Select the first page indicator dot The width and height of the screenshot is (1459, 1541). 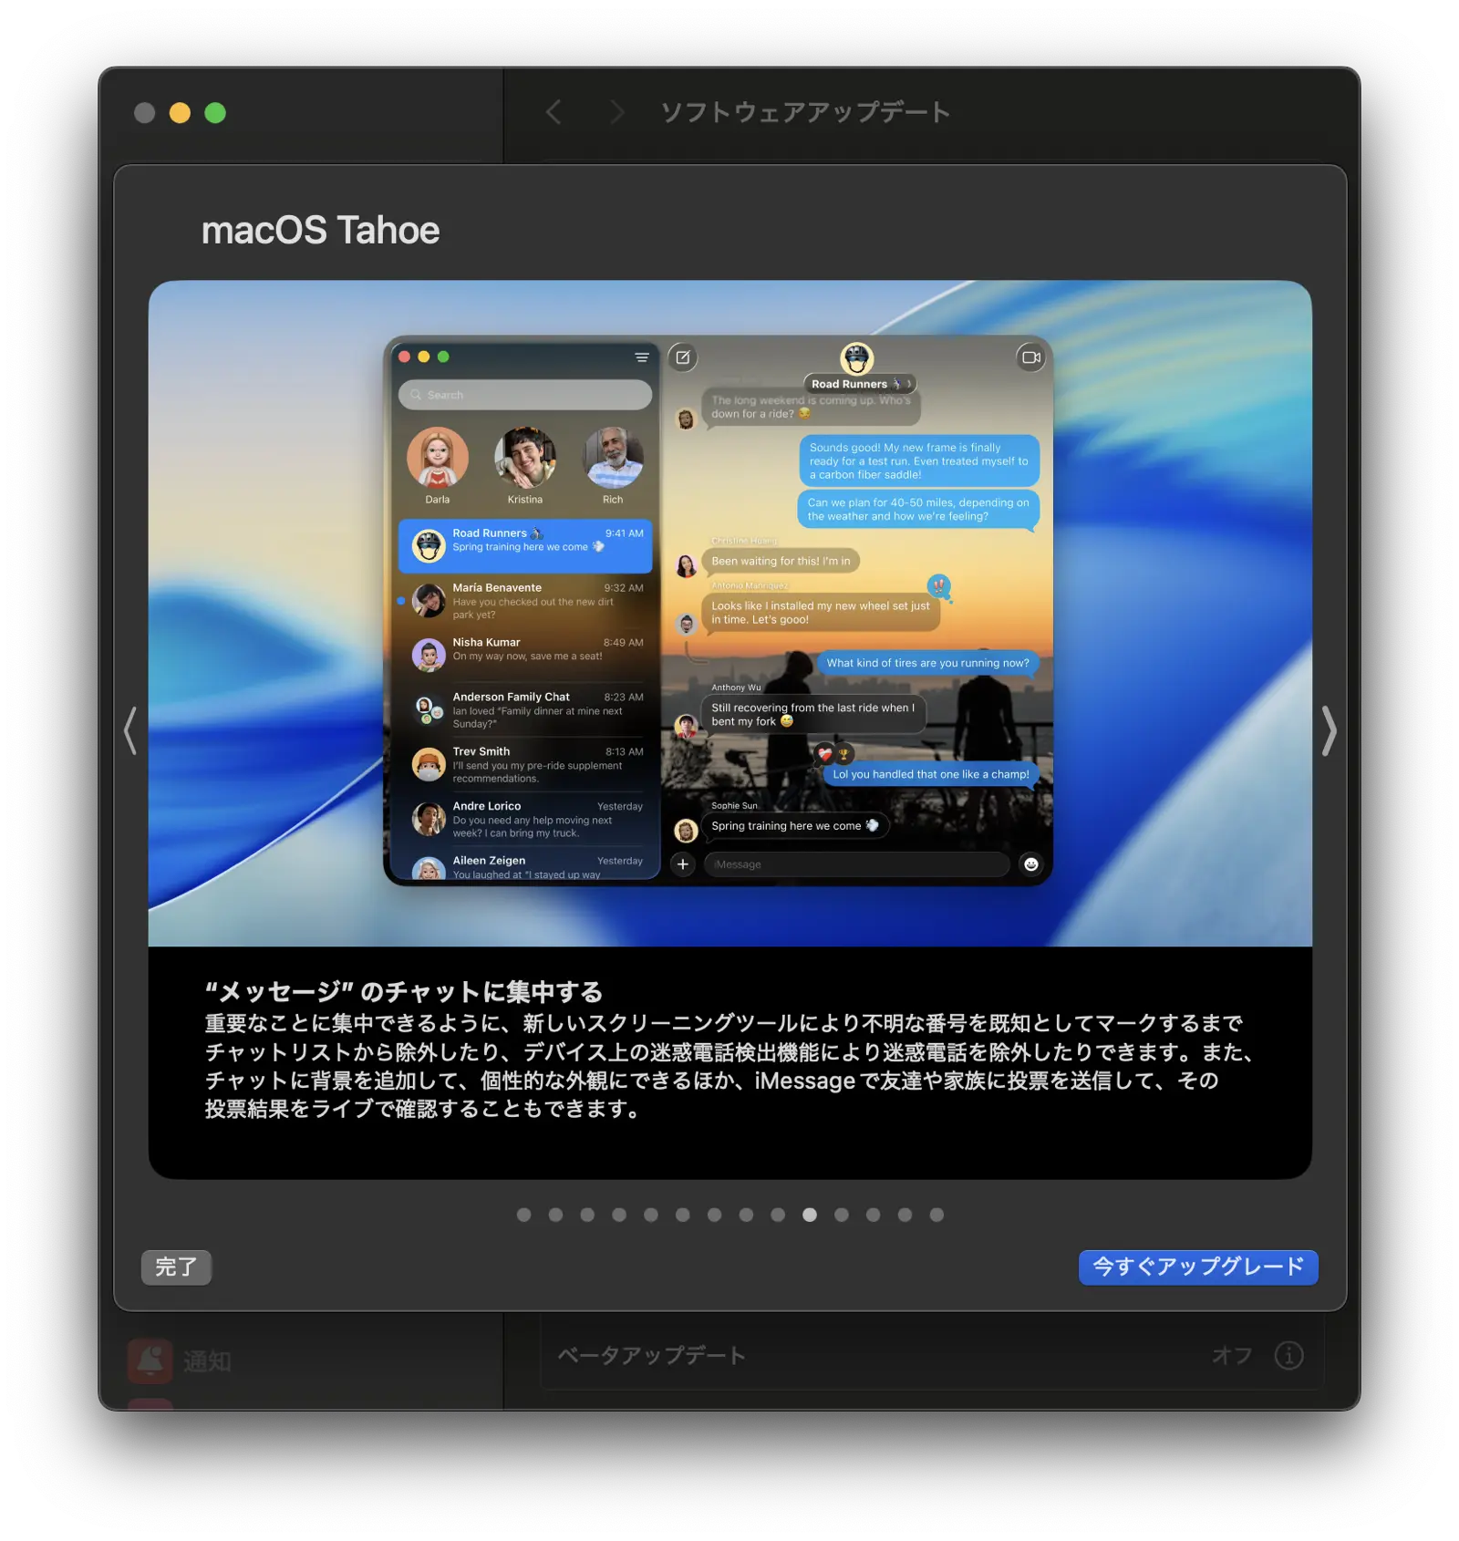tap(523, 1215)
